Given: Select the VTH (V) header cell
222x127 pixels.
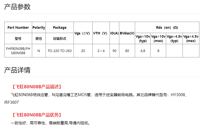Looking at the screenshot, I should tap(101, 33).
